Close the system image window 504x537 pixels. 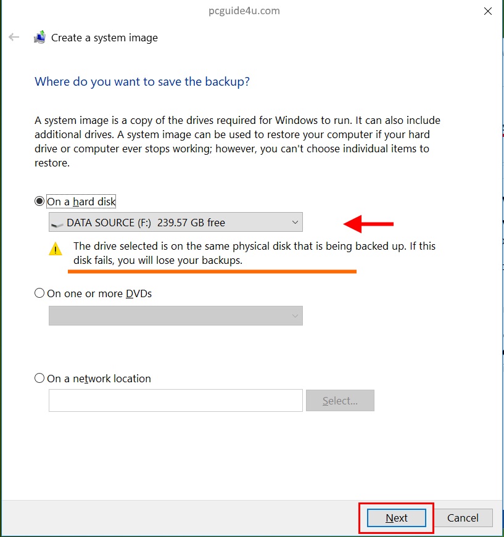coord(487,11)
